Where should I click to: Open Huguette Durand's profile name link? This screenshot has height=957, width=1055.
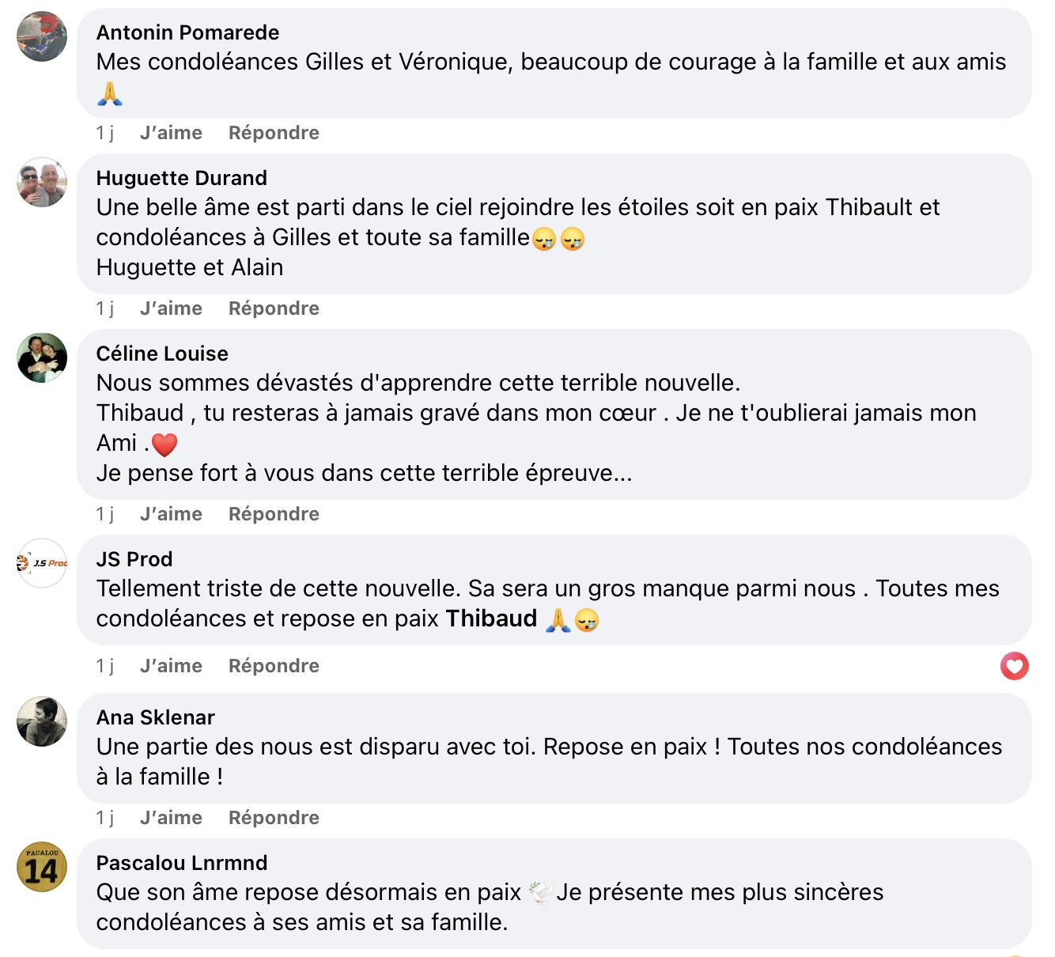click(x=181, y=178)
